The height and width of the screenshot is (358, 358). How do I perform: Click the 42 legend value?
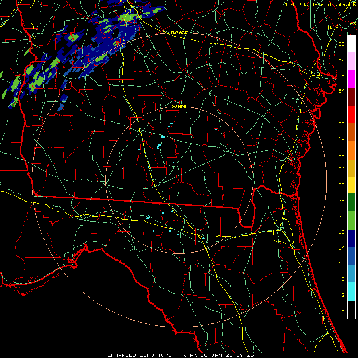tap(342, 138)
